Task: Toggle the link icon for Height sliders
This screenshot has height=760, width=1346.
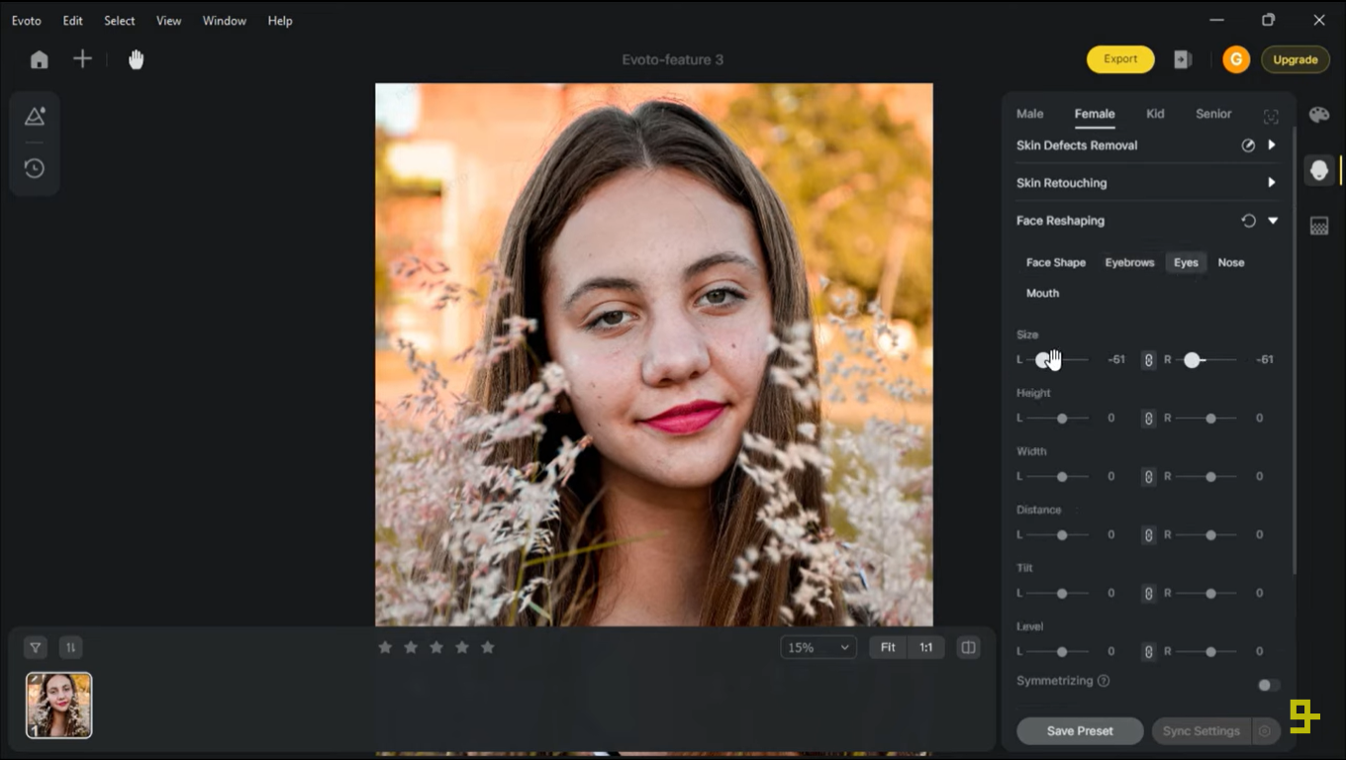Action: (x=1148, y=418)
